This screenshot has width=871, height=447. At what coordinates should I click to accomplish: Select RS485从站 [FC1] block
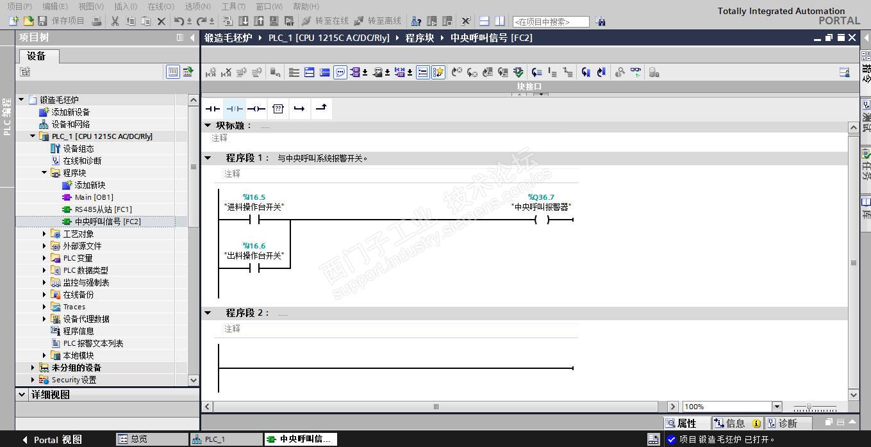point(103,209)
